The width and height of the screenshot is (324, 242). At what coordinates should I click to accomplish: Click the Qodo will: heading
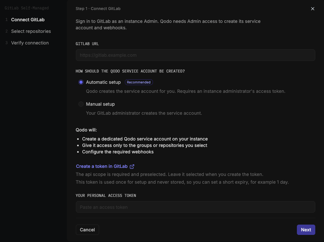86,130
